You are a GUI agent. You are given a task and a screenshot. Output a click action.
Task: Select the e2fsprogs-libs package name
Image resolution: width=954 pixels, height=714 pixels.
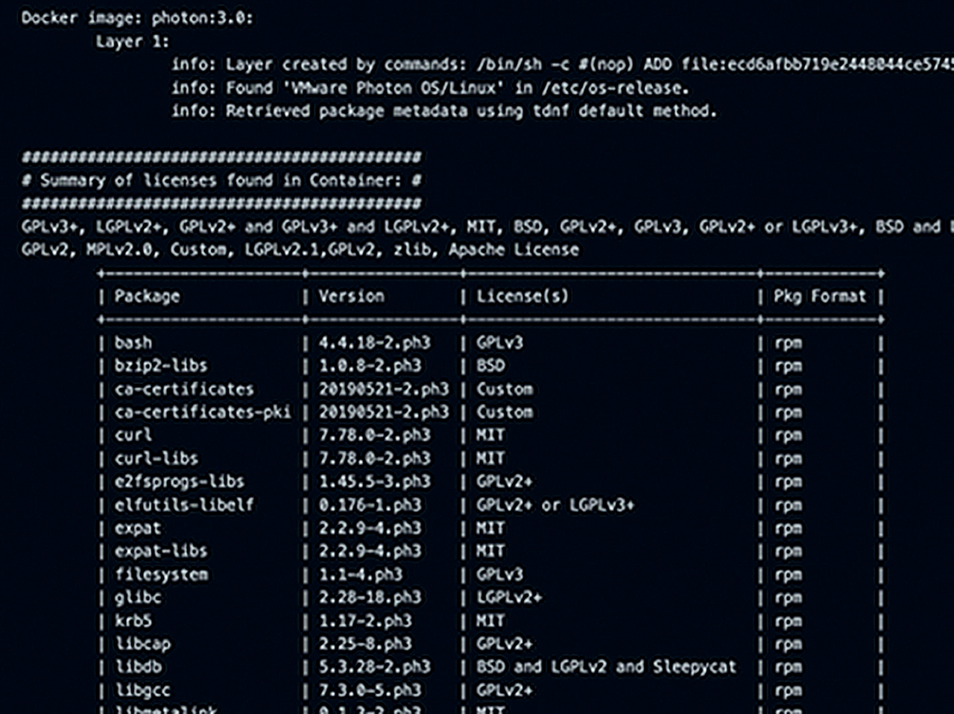180,481
